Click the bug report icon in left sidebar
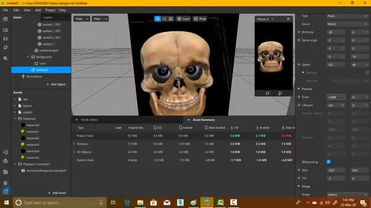Screen dimensions: 371x208 pyautogui.click(x=5, y=183)
